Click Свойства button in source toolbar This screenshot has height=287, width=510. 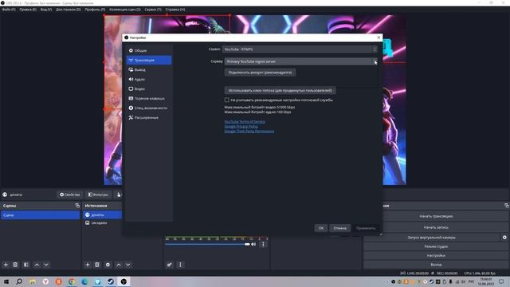point(69,195)
